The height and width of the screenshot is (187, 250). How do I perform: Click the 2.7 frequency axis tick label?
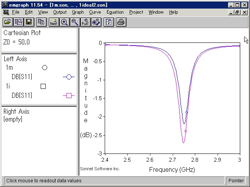pyautogui.click(x=172, y=160)
